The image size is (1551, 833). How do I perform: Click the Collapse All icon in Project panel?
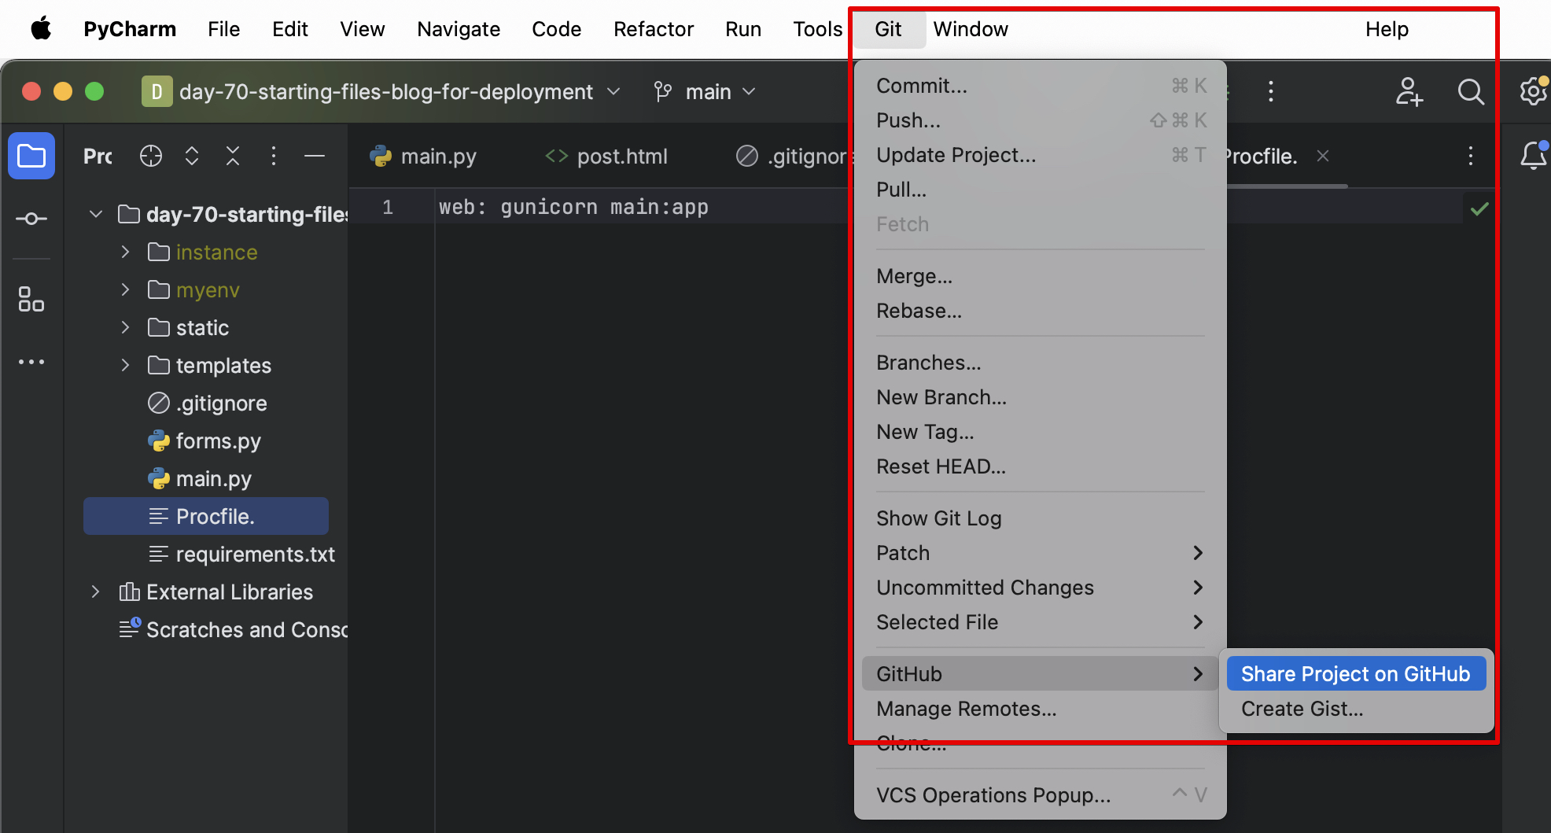233,156
